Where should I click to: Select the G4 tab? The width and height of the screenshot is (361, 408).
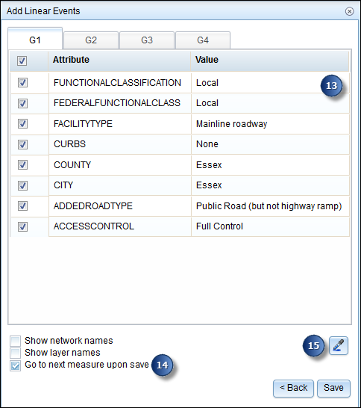pyautogui.click(x=203, y=40)
